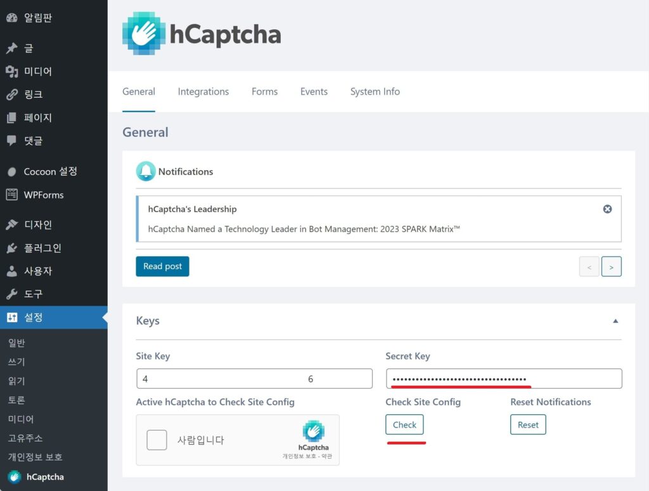
Task: Click the 약관 terms link in captcha widget
Action: click(326, 456)
